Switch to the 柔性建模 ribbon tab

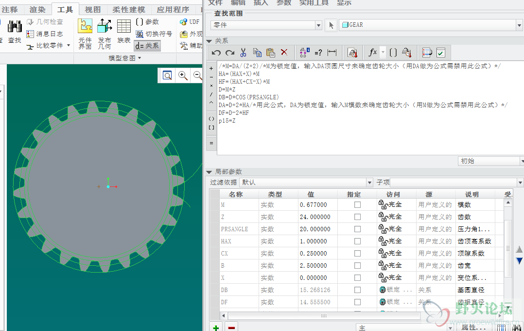coord(129,9)
